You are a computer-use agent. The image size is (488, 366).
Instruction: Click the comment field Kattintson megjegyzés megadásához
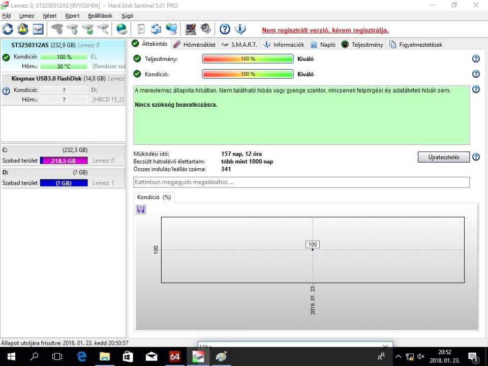(301, 182)
